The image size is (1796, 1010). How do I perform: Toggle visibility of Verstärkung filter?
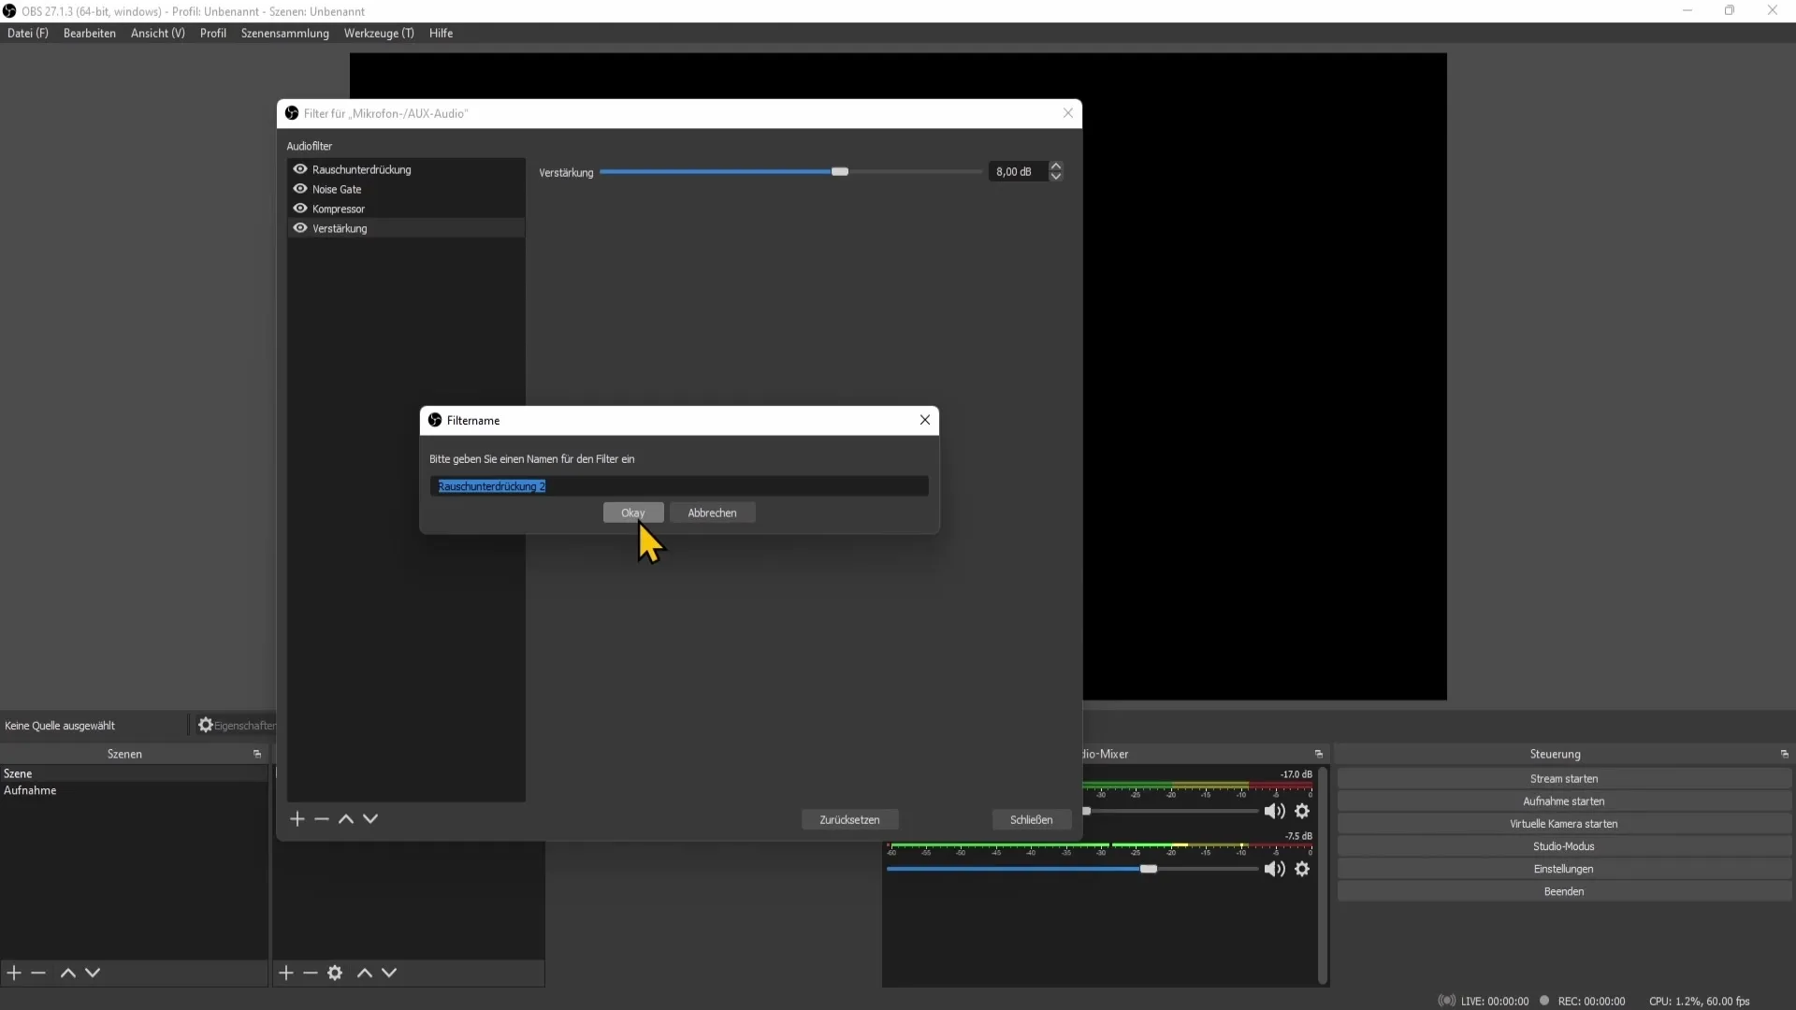click(x=300, y=228)
